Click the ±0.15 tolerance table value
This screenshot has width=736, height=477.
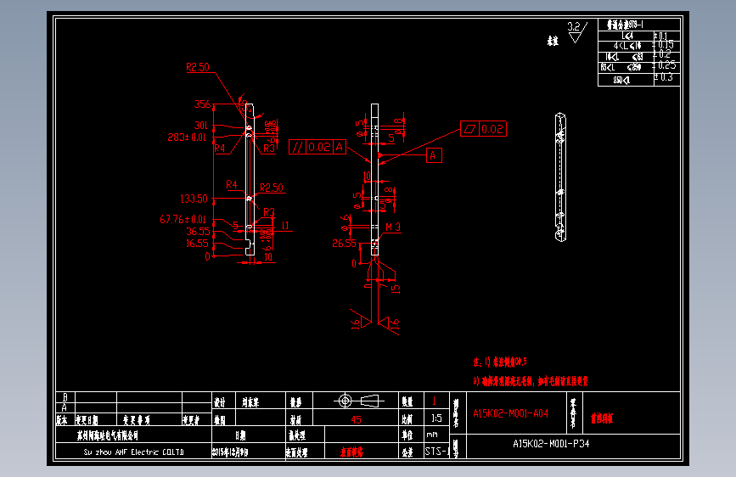click(663, 45)
